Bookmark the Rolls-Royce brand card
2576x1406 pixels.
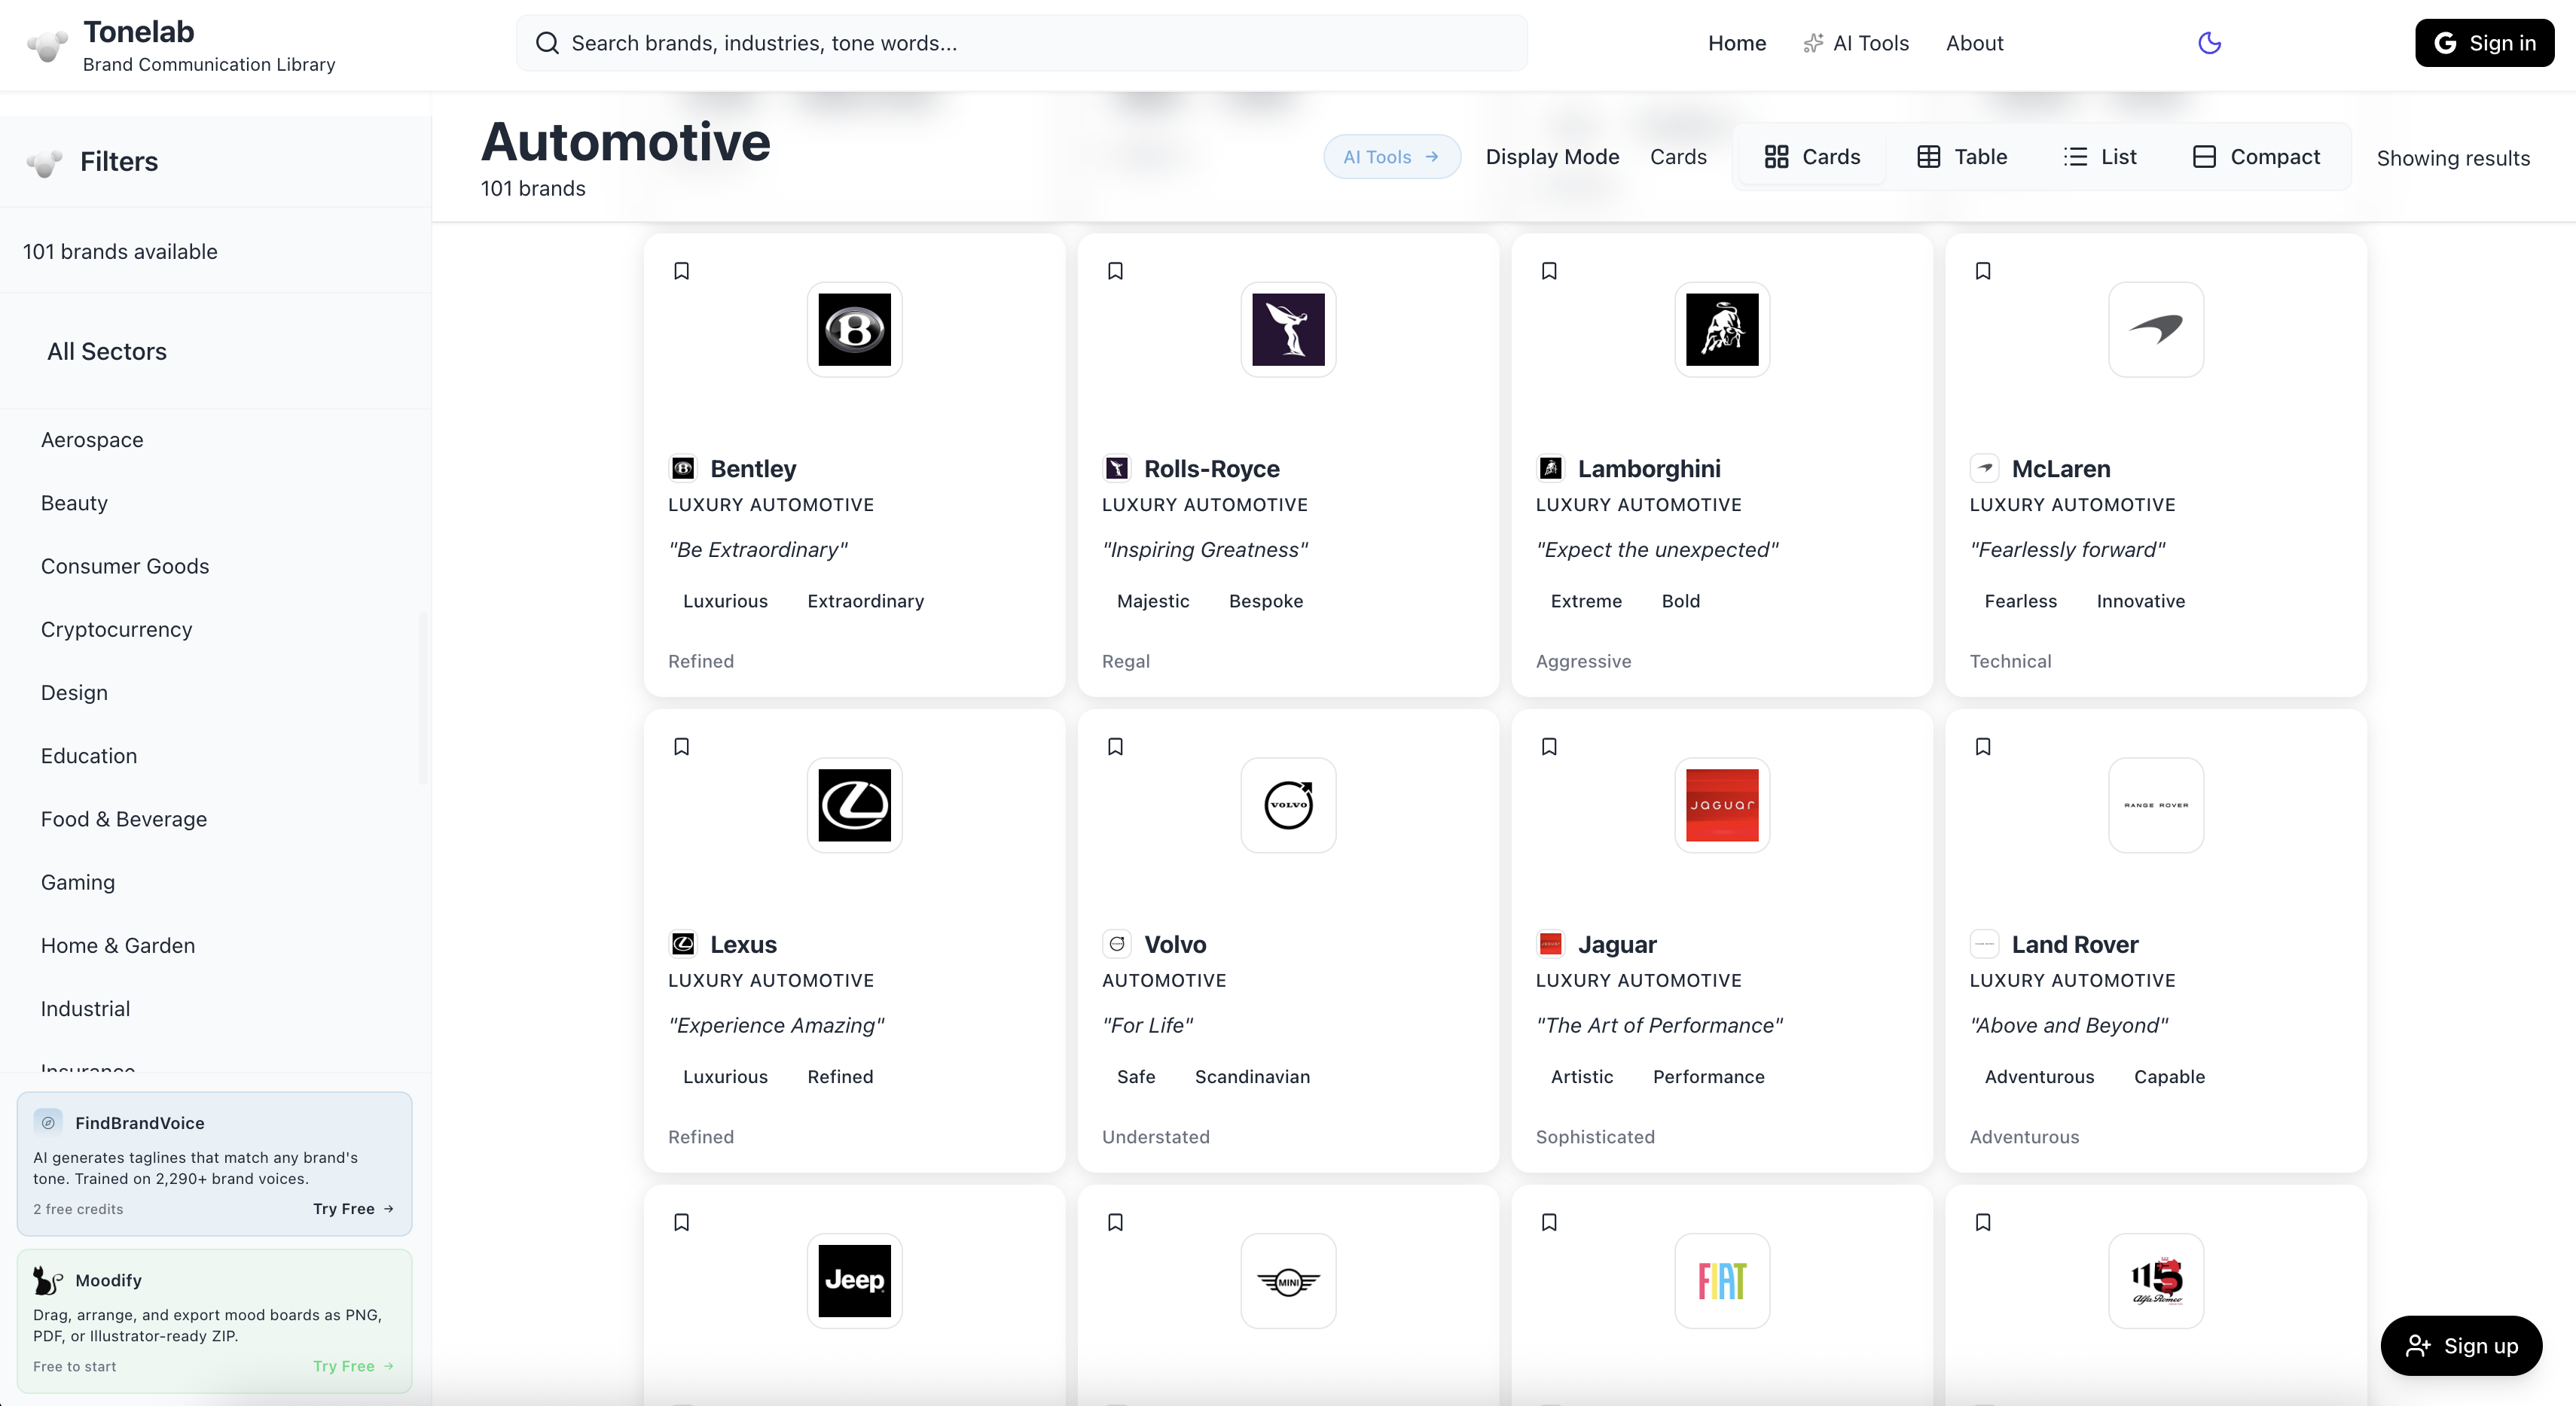(x=1116, y=271)
